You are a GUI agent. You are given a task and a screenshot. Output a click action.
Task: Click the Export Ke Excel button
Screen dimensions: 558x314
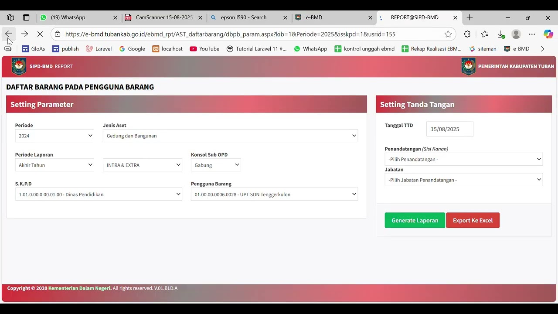473,220
